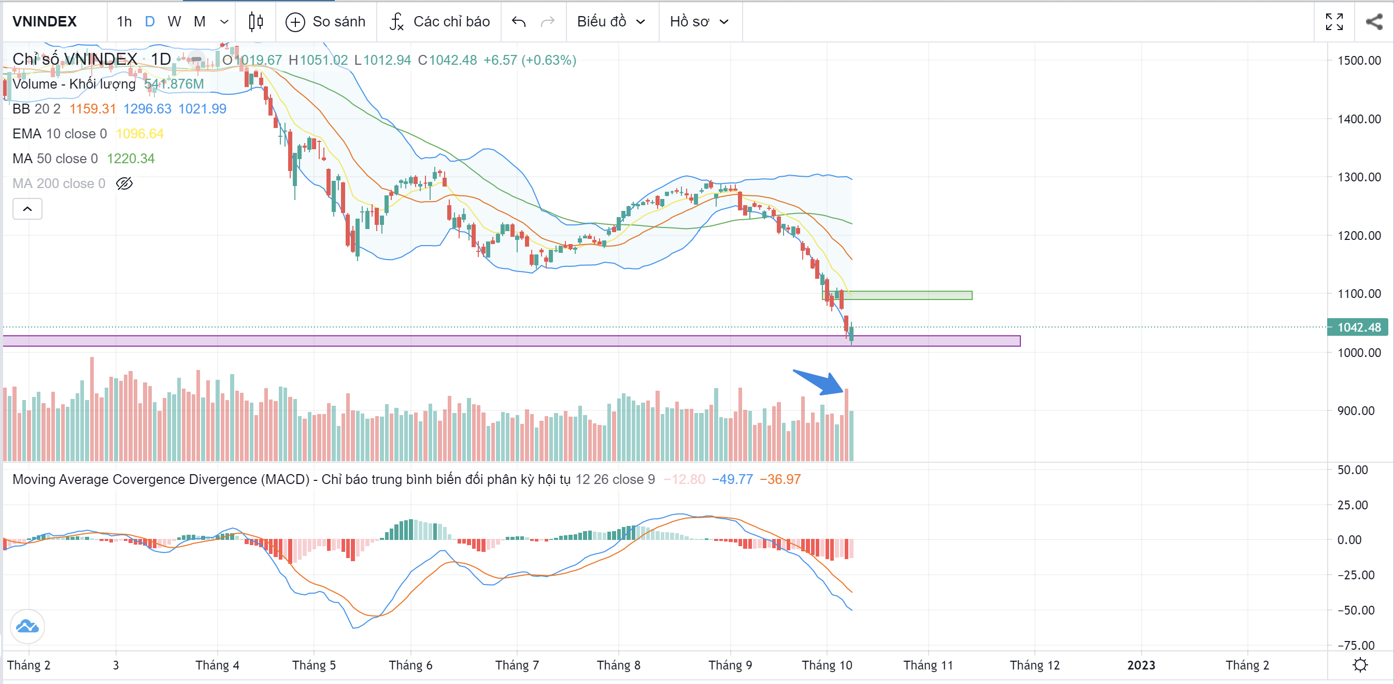The width and height of the screenshot is (1394, 684).
Task: Select the MA 200 close indicator legend
Action: click(x=59, y=183)
